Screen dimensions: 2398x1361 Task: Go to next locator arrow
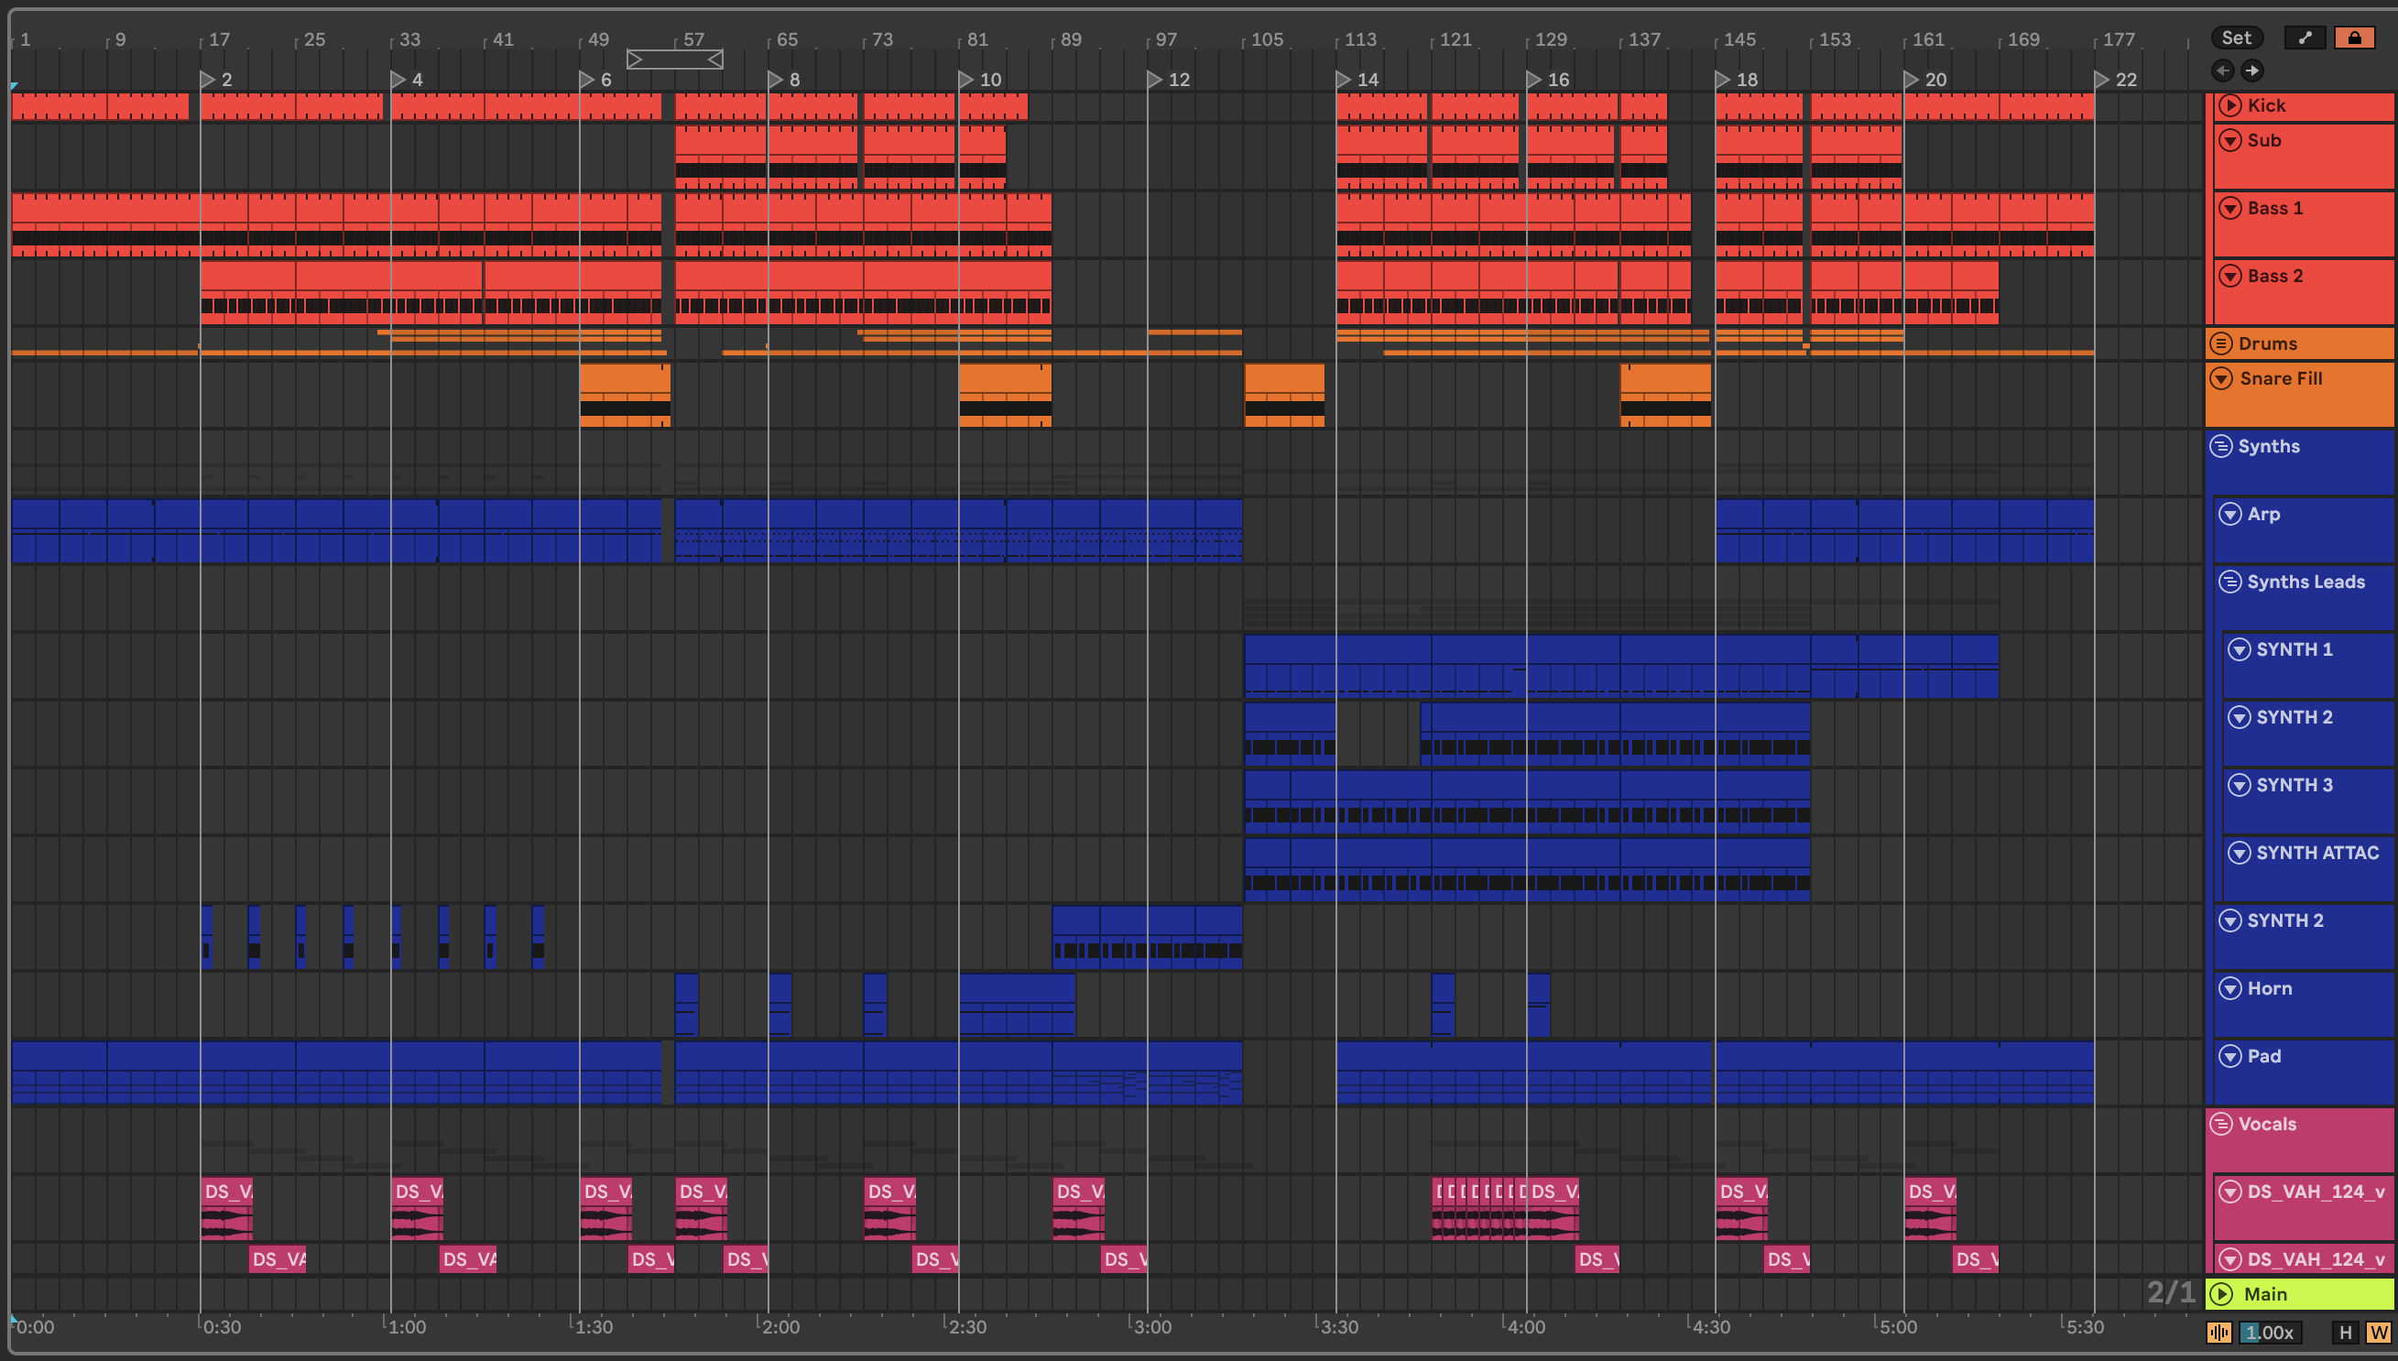(x=2253, y=71)
